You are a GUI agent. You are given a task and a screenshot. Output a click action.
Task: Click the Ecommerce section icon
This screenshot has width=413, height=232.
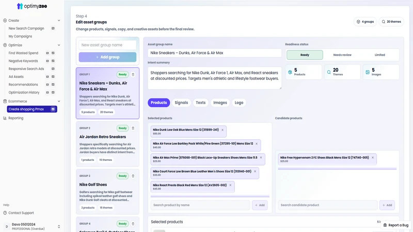tap(5, 101)
